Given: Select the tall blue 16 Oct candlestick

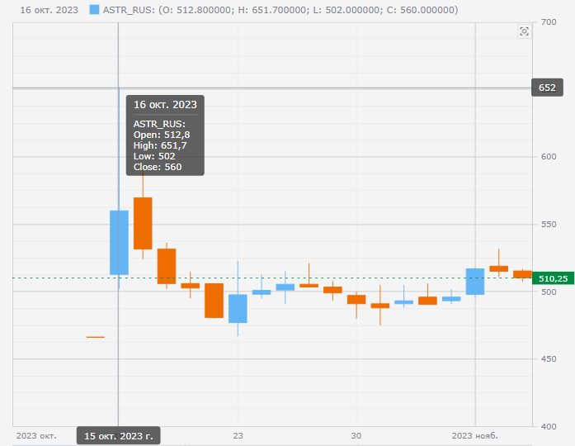Looking at the screenshot, I should (119, 242).
